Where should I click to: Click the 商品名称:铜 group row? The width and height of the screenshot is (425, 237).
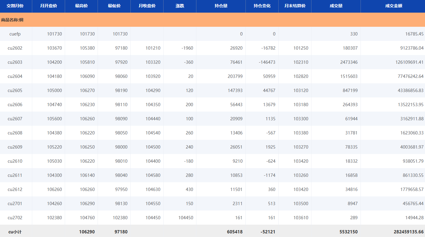click(12, 20)
